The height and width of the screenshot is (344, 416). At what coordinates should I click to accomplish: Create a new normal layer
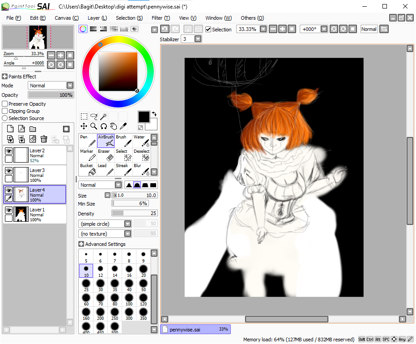[x=10, y=129]
